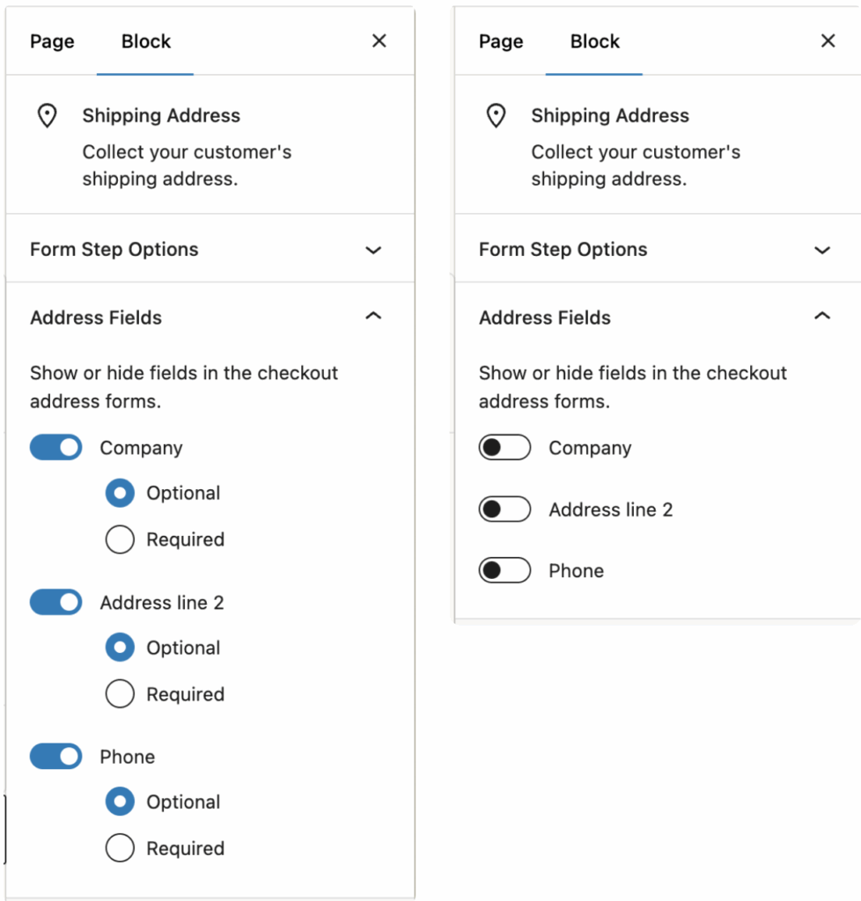Select Required radio under Address line 2
Image resolution: width=861 pixels, height=901 pixels.
click(120, 694)
